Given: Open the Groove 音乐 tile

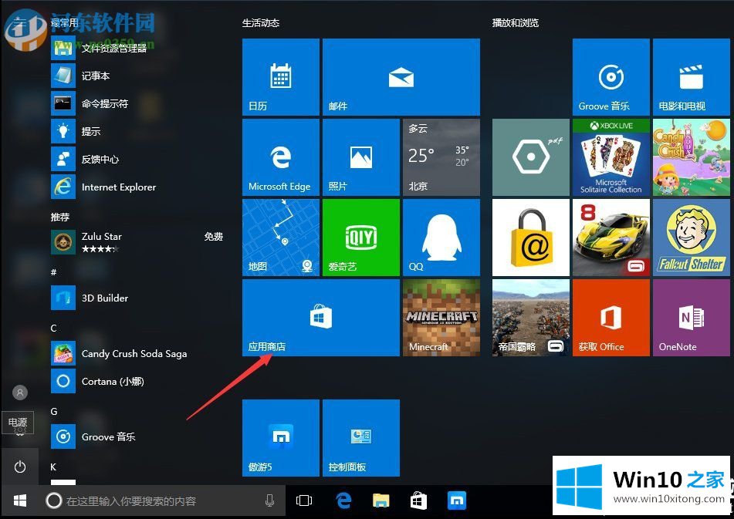Looking at the screenshot, I should [x=611, y=77].
